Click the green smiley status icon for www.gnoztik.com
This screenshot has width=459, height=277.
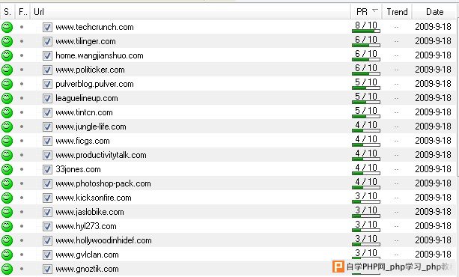7,269
